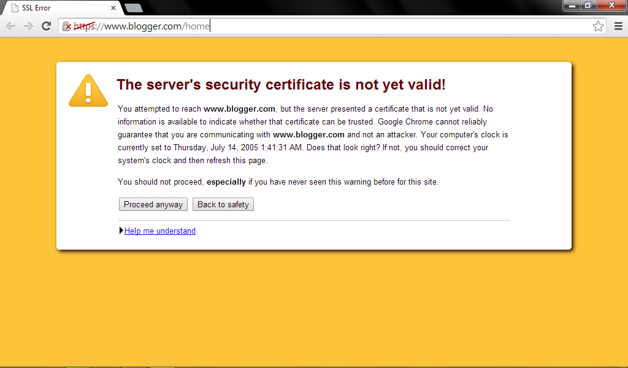Go back to the previous page
Image resolution: width=628 pixels, height=368 pixels.
coord(11,26)
